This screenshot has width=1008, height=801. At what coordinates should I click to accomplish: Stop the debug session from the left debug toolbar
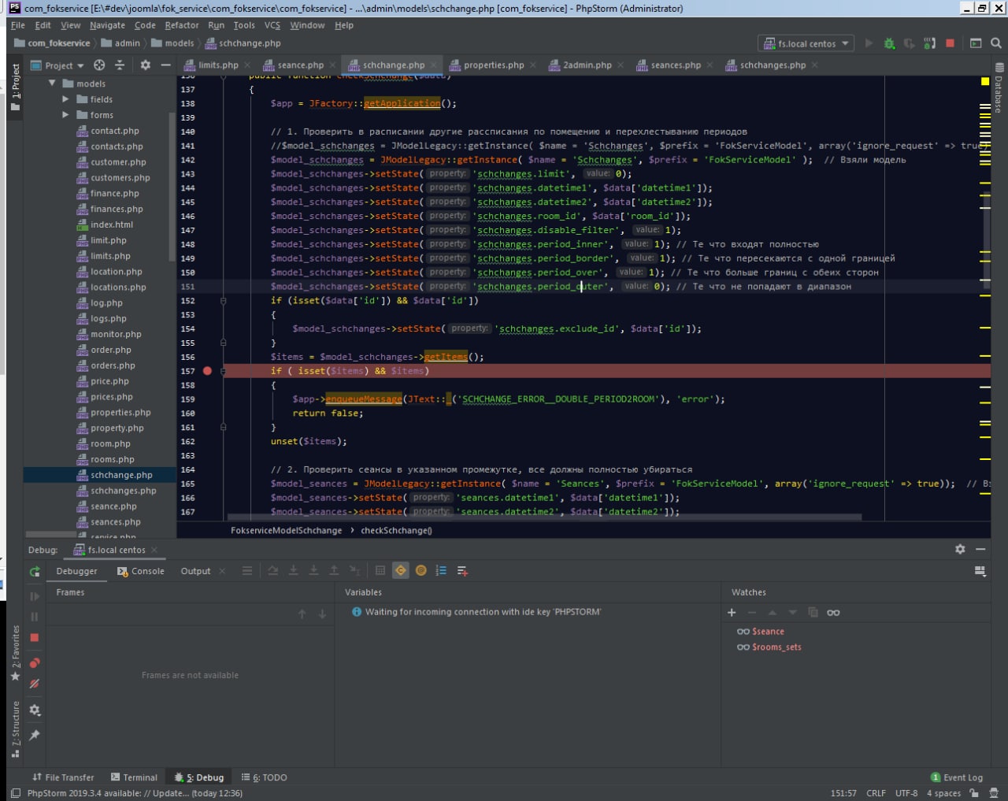click(x=35, y=637)
